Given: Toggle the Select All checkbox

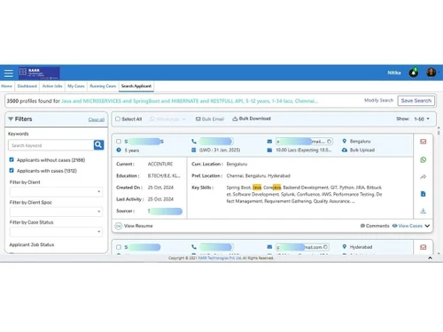Looking at the screenshot, I should pyautogui.click(x=118, y=119).
